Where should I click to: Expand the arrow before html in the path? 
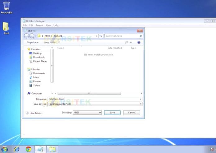[43, 36]
